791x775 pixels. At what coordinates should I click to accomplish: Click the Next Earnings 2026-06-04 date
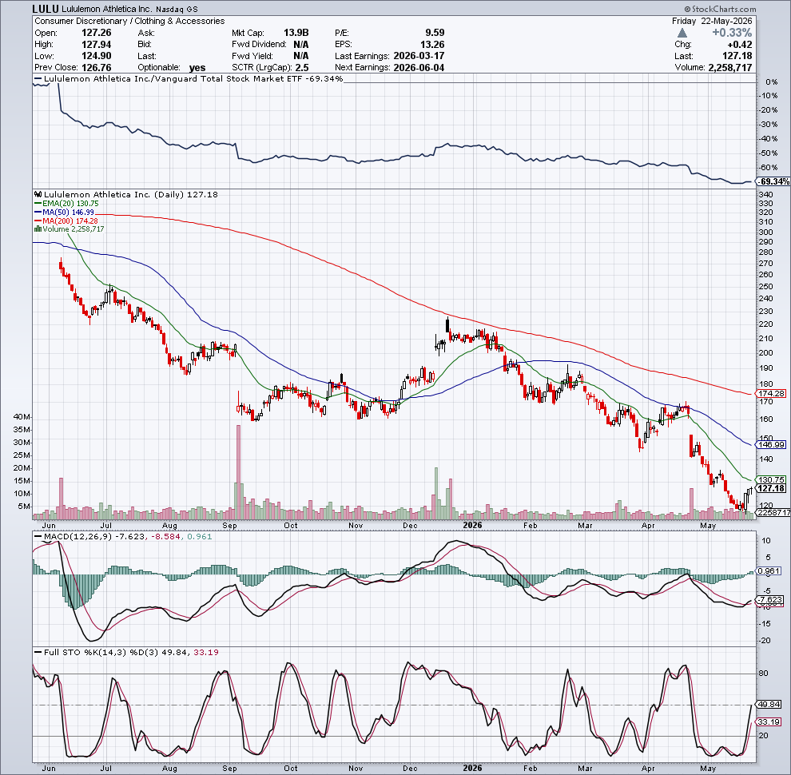pyautogui.click(x=419, y=68)
